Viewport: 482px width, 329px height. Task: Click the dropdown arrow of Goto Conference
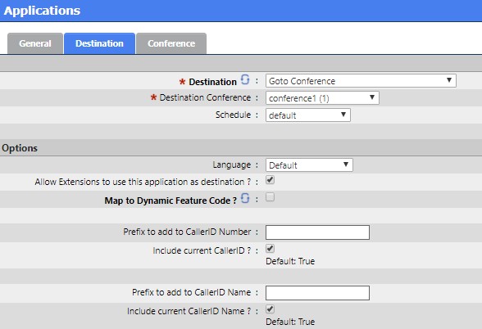449,80
